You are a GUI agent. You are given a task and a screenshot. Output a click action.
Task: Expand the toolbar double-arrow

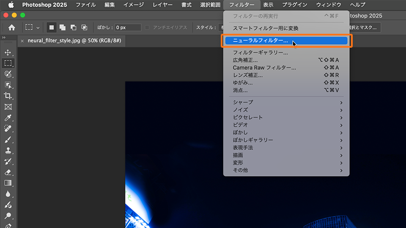4,38
